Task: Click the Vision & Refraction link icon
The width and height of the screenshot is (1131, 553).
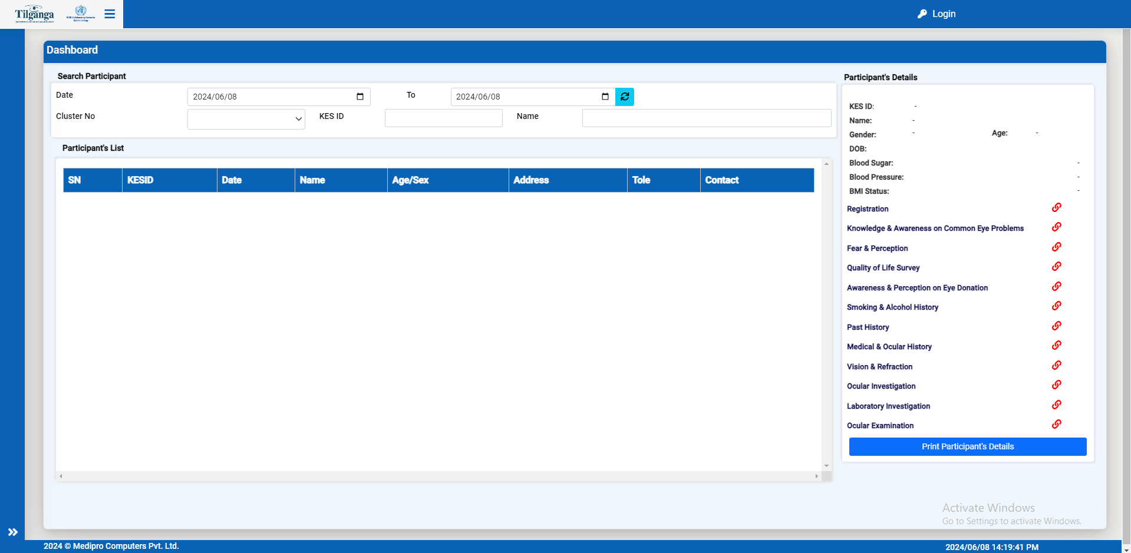Action: (1057, 365)
